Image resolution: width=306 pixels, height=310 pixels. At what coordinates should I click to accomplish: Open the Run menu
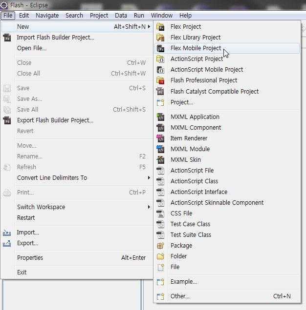(x=139, y=16)
